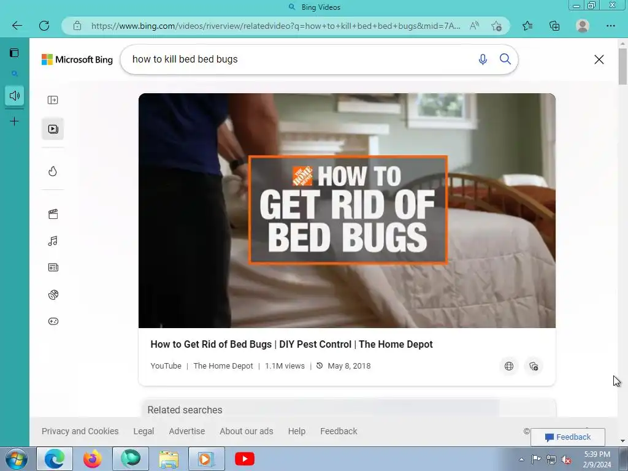628x471 pixels.
Task: Click the Related searches heading
Action: (x=185, y=410)
